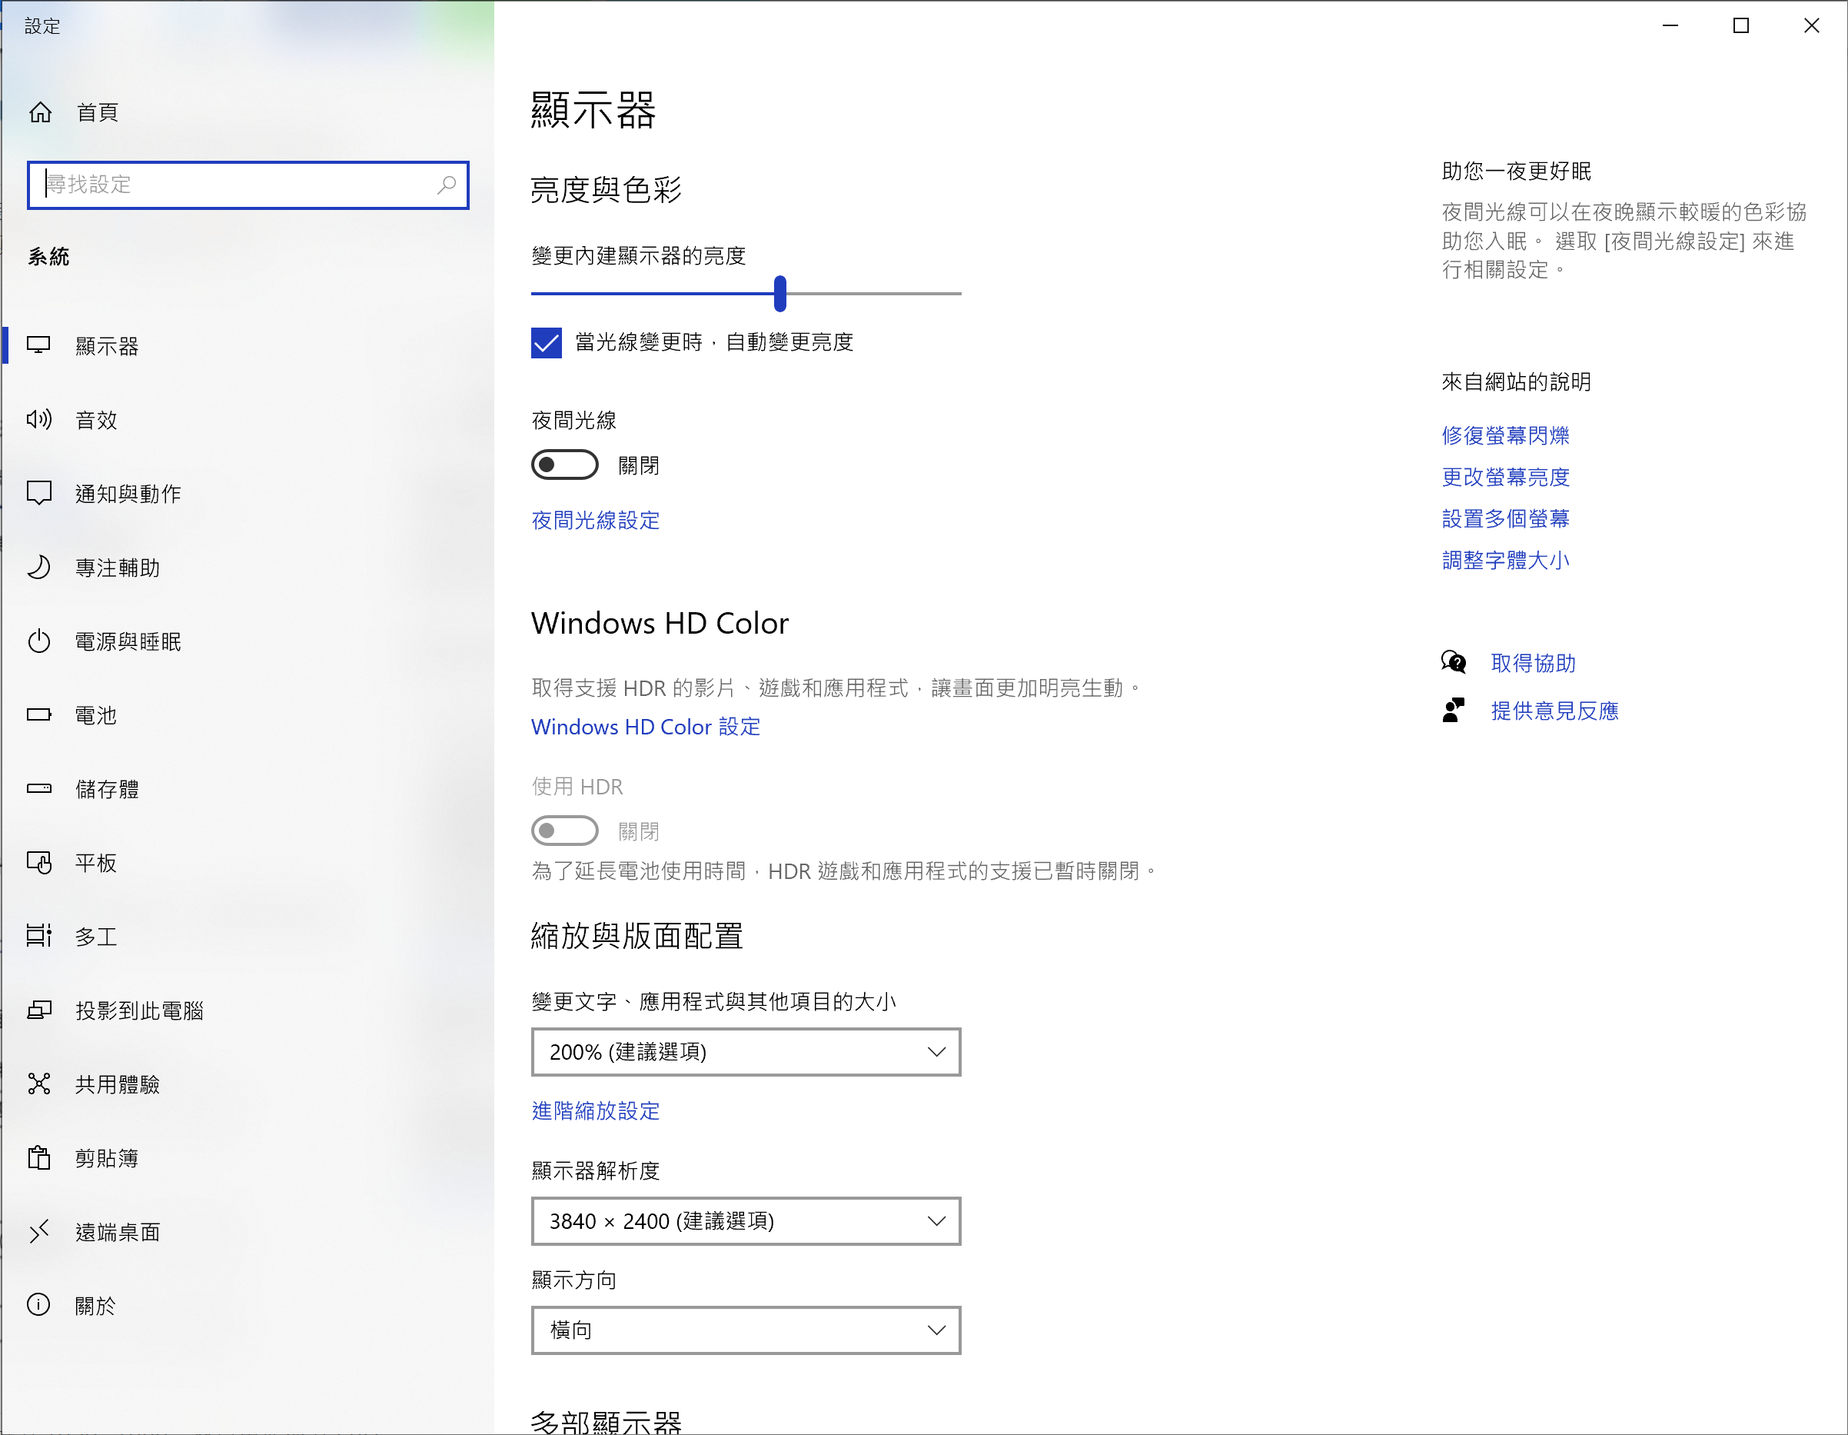This screenshot has height=1435, width=1848.
Task: Click the power icon for 電源與睡眠
Action: click(x=39, y=641)
